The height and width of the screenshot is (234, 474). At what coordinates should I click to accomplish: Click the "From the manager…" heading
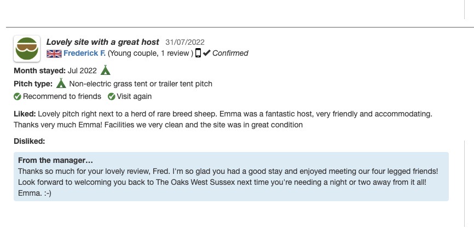point(55,160)
